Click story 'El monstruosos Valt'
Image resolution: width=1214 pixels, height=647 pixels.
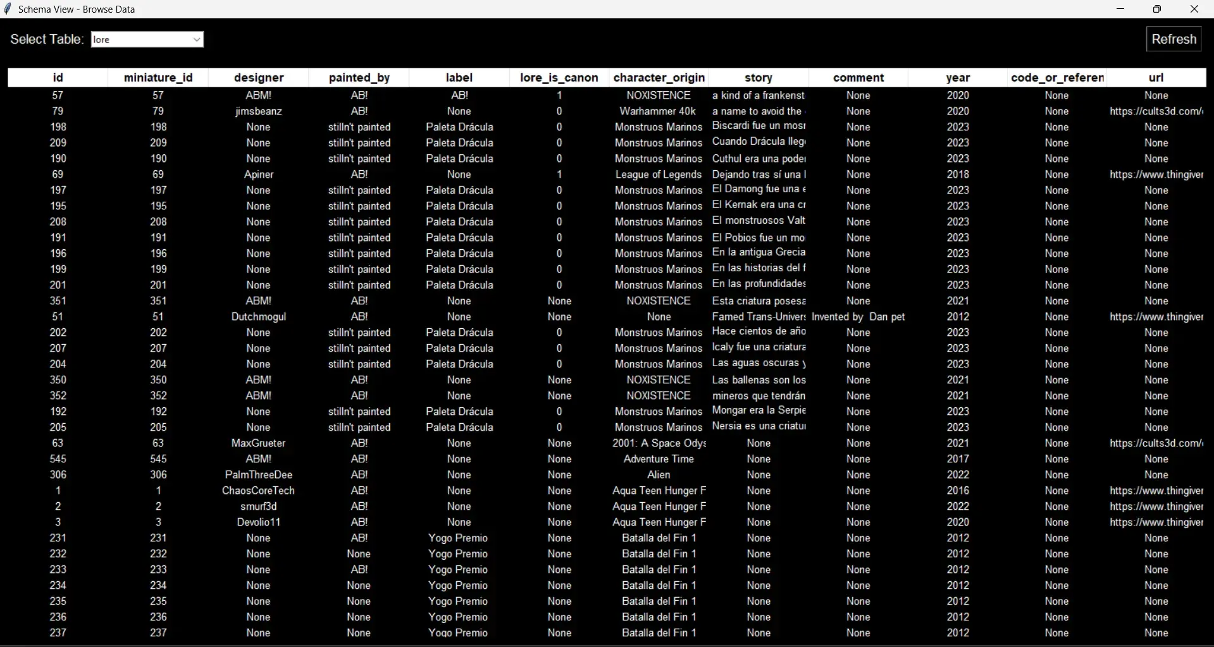pos(759,221)
